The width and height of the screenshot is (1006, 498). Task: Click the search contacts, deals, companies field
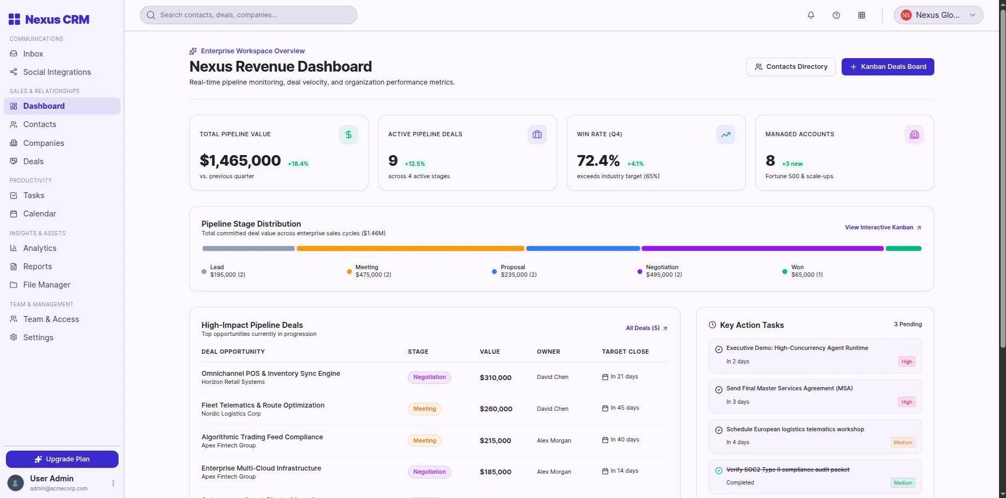pyautogui.click(x=248, y=15)
